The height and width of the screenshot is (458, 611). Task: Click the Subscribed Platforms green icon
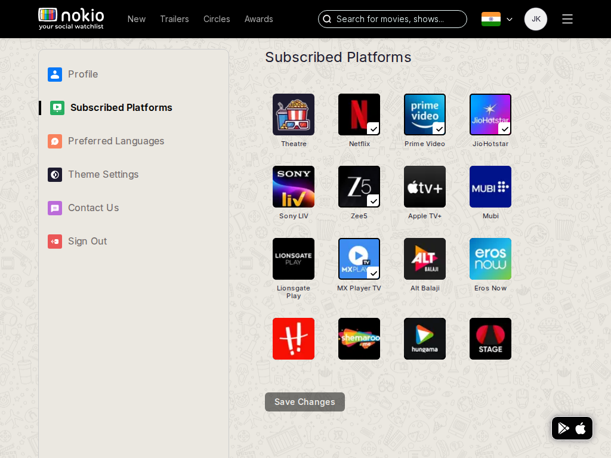(x=57, y=108)
